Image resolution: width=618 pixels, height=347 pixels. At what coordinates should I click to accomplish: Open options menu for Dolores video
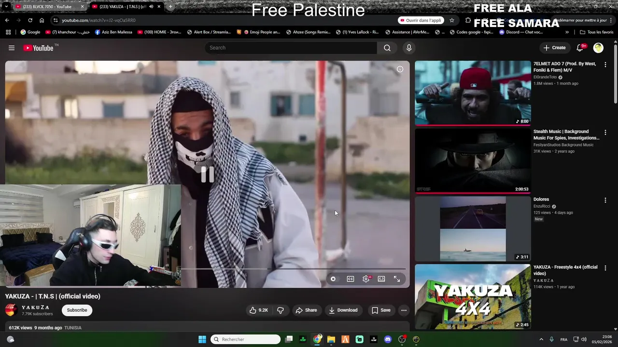(605, 200)
